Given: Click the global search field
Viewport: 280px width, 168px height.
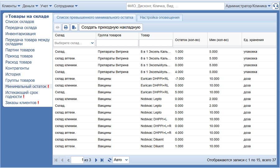Looking at the screenshot, I should click(175, 6).
